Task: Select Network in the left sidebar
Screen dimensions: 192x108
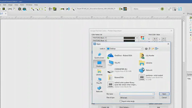Action: pos(99,89)
